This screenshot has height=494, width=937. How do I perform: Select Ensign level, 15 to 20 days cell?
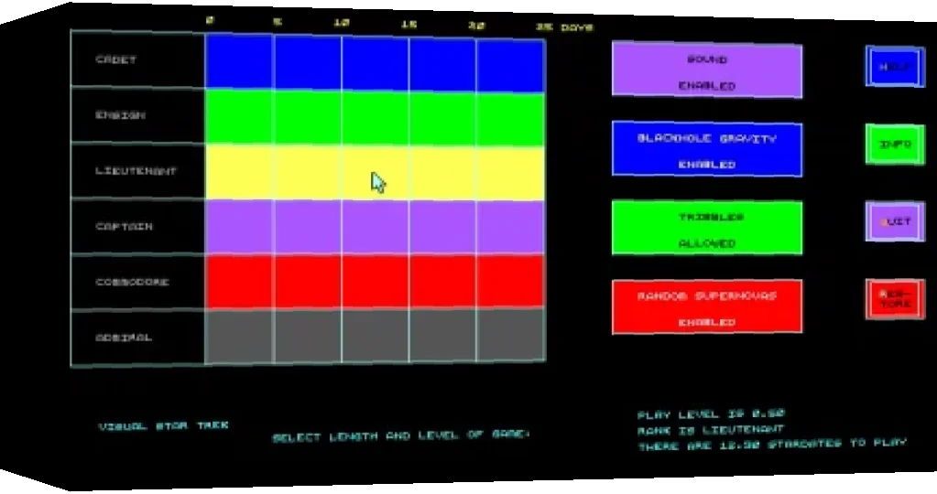(442, 119)
